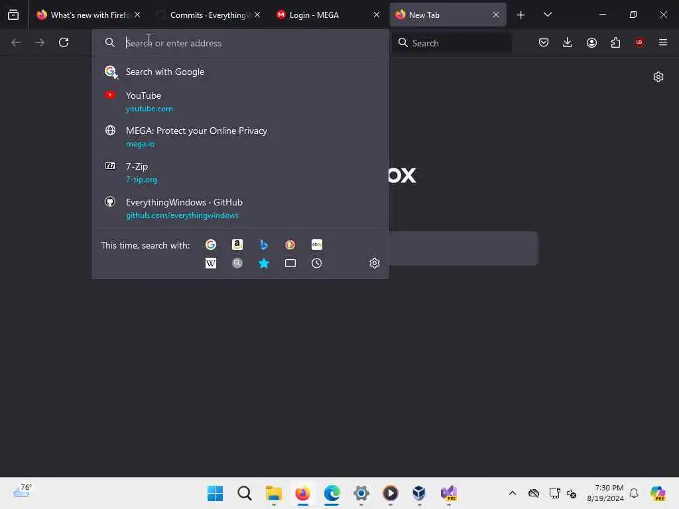Click the new tab page search field
The width and height of the screenshot is (679, 509).
pos(463,249)
